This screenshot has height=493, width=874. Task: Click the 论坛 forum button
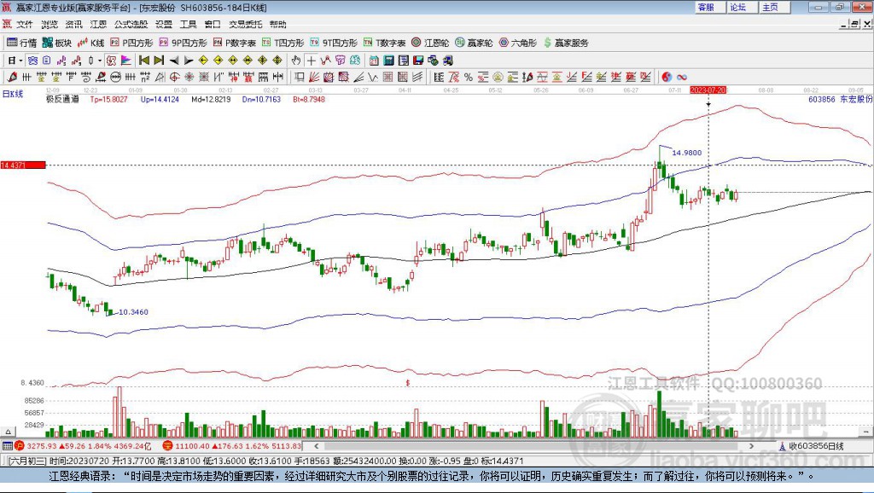pos(742,7)
